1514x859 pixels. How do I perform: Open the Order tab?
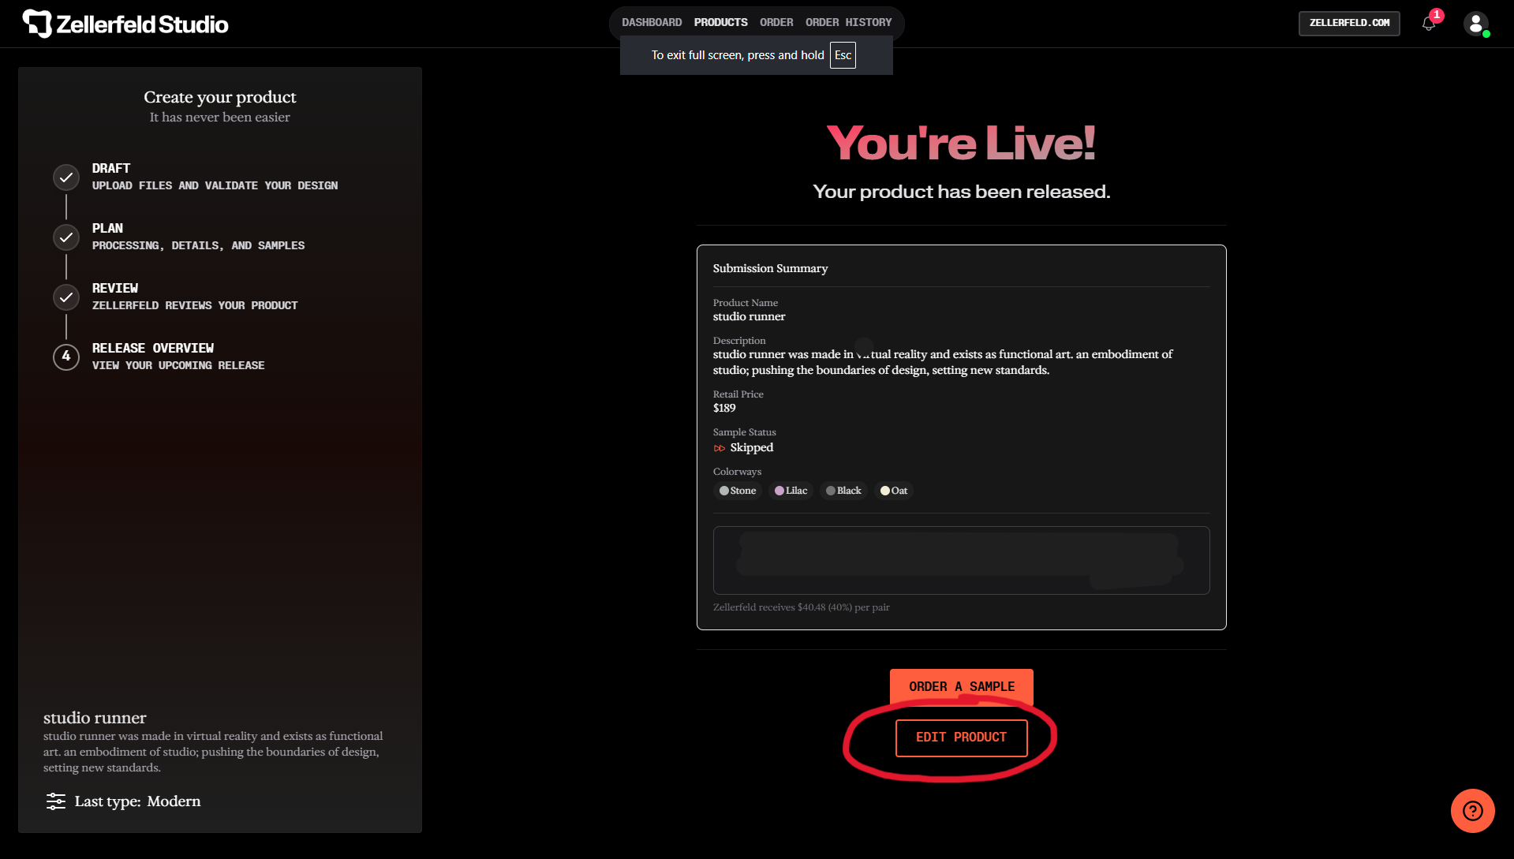(x=776, y=22)
